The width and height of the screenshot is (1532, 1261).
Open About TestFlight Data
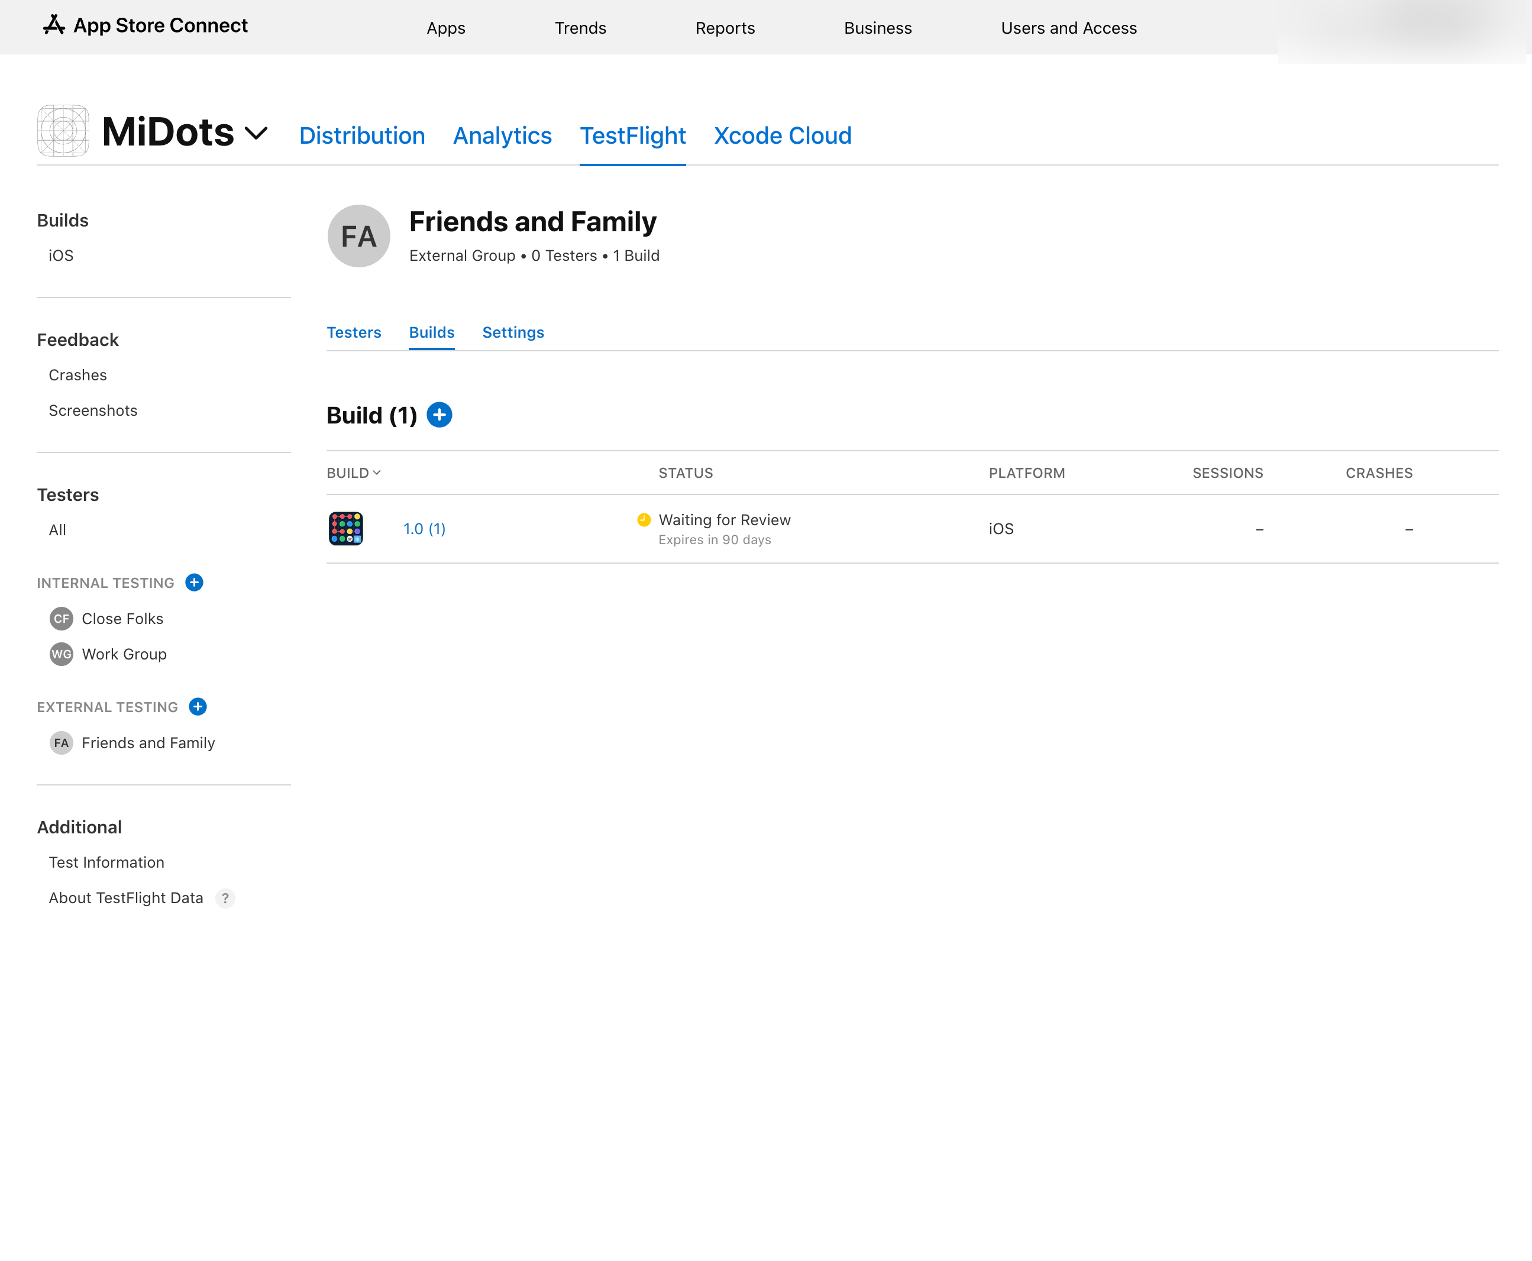click(x=125, y=898)
